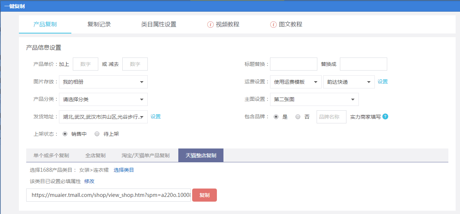Click the info icon beside 视频教程

(x=210, y=24)
